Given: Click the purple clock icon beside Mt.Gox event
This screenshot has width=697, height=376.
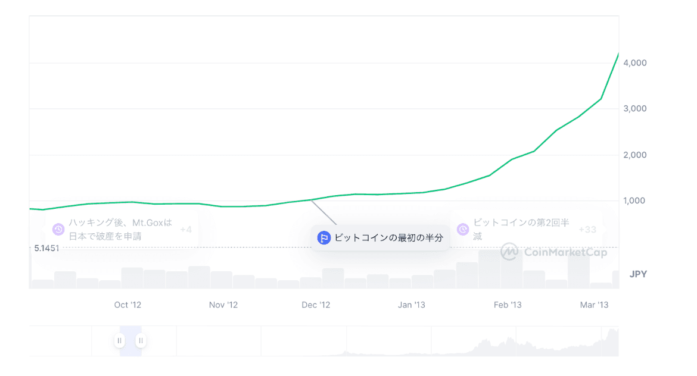Looking at the screenshot, I should pos(58,229).
